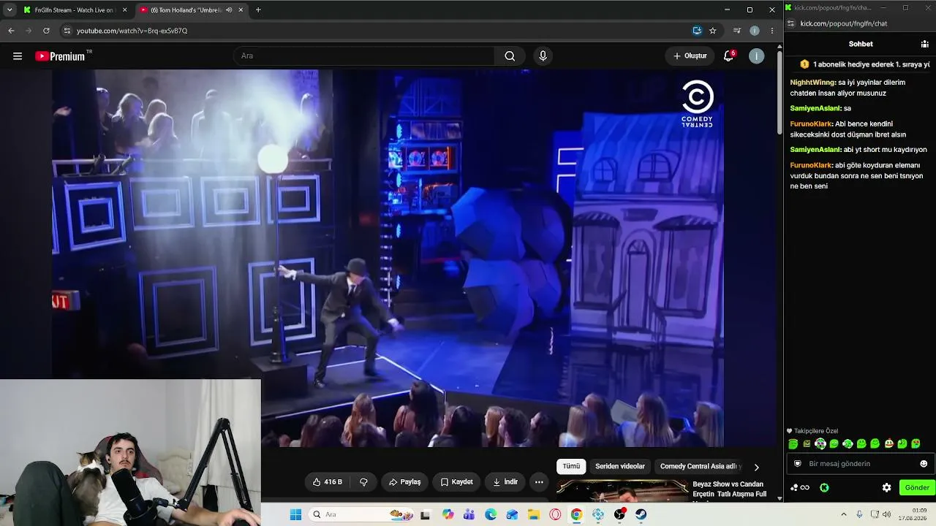Open Microsoft Edge from the taskbar
Screen dimensions: 936x526
[x=491, y=515]
